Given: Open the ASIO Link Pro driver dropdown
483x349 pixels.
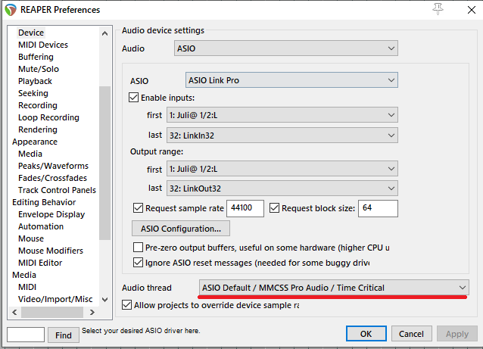Looking at the screenshot, I should click(x=292, y=80).
